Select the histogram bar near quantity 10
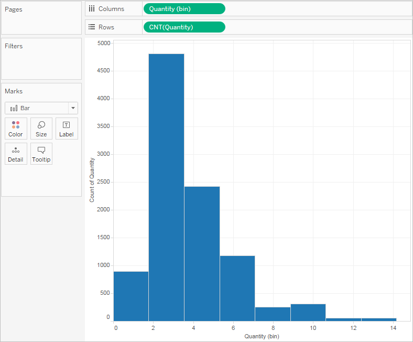413x342 pixels. coord(308,313)
